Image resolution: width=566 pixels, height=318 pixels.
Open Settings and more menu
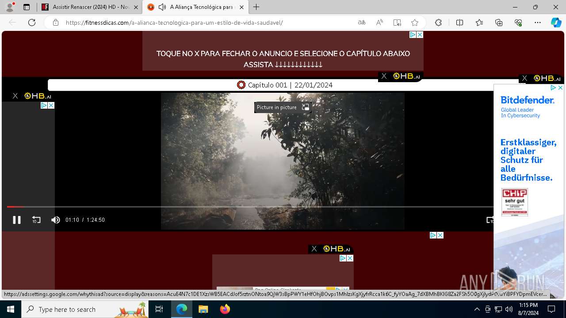coord(538,23)
